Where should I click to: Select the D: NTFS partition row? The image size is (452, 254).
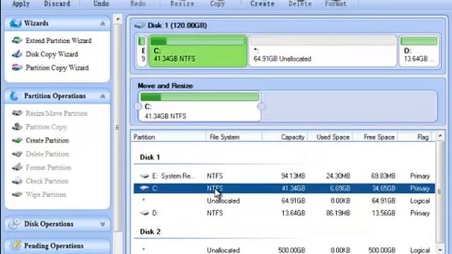tap(284, 213)
